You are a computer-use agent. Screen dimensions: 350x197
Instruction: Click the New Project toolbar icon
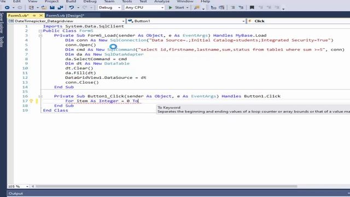click(31, 8)
